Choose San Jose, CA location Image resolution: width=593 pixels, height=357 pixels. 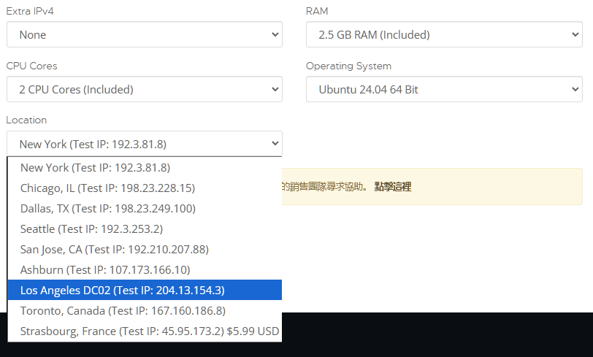click(x=115, y=249)
